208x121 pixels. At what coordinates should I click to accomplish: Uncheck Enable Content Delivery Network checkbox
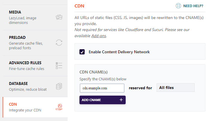(x=82, y=52)
